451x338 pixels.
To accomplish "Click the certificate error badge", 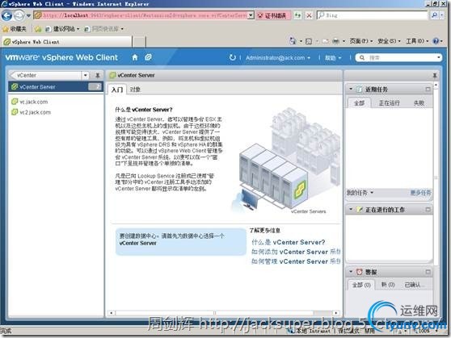I will pyautogui.click(x=272, y=15).
